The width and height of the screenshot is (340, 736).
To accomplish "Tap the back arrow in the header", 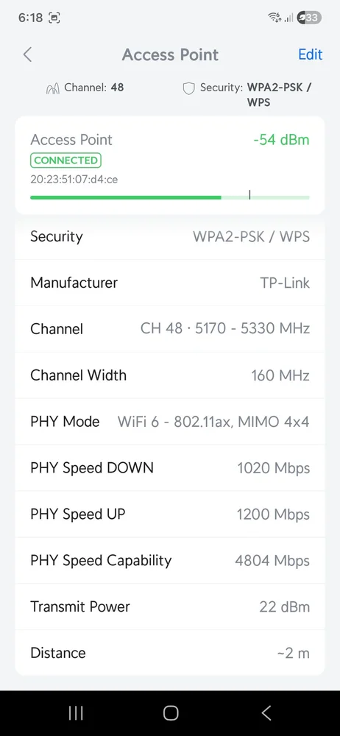I will (28, 54).
